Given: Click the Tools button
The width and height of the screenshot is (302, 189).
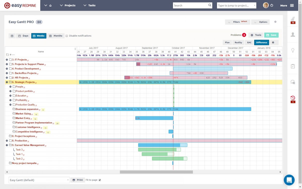Looking at the screenshot, I should (x=256, y=35).
